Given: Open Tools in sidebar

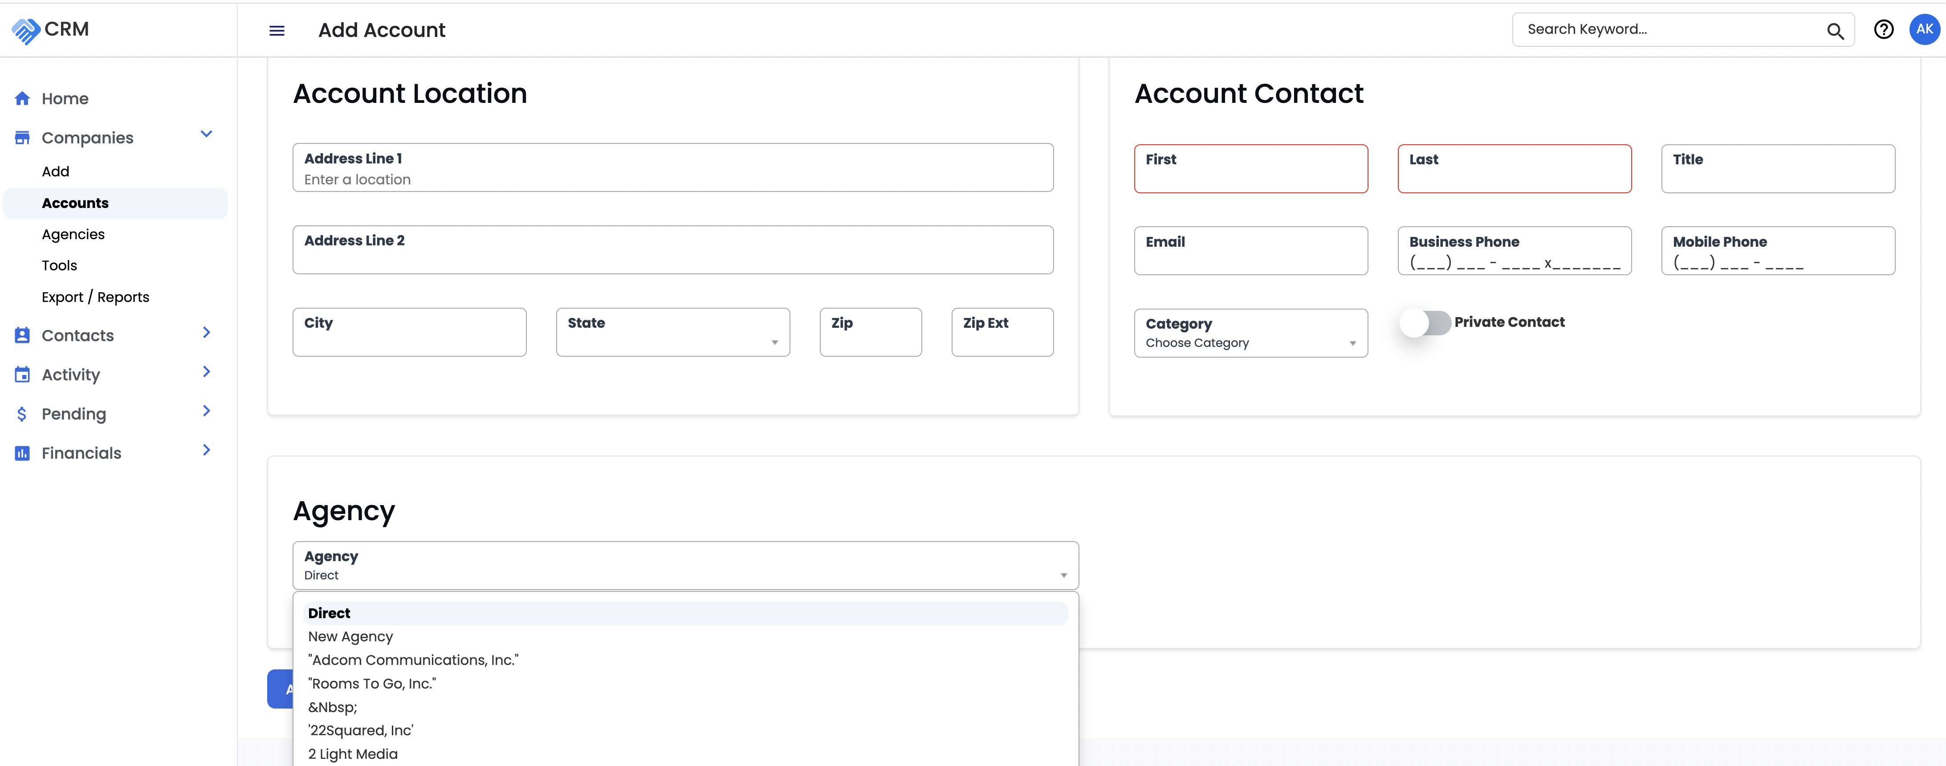Looking at the screenshot, I should [x=60, y=266].
